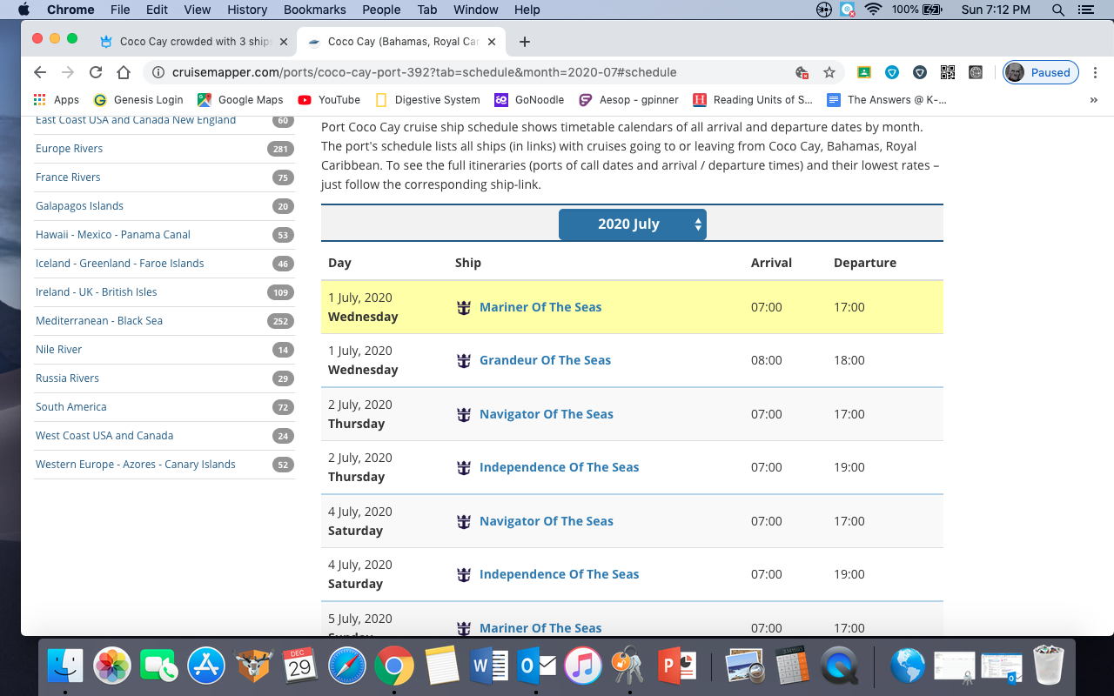The height and width of the screenshot is (696, 1114).
Task: Open Grandeur Of The Seas link
Action: click(x=545, y=360)
